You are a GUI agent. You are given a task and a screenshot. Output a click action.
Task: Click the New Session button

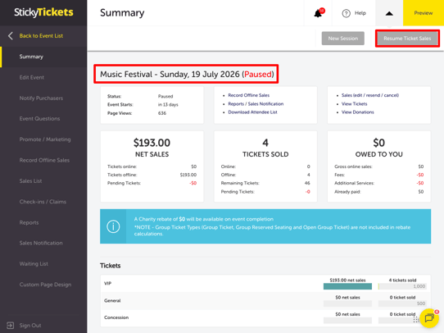coord(343,39)
